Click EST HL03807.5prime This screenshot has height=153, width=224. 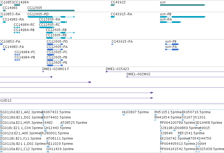135,112
